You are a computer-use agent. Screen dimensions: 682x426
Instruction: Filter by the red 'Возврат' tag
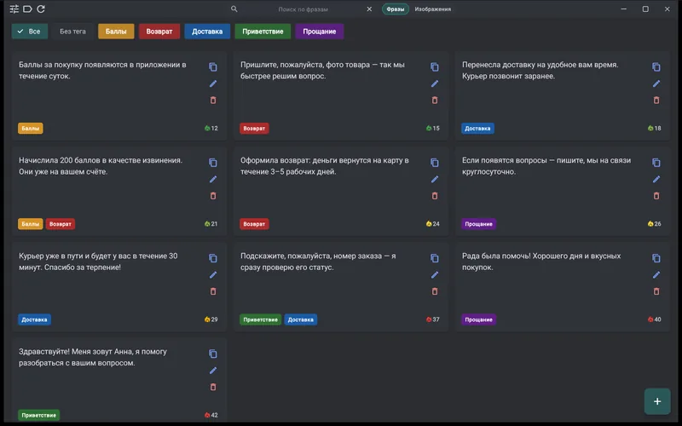click(159, 32)
